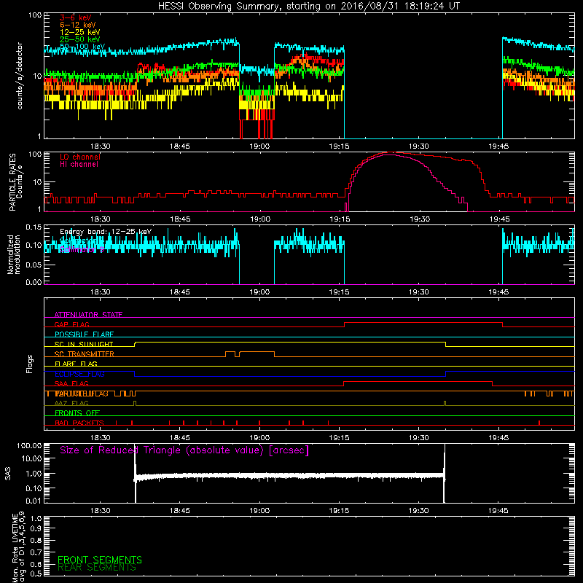Screen dimensions: 583x583
Task: Click the 18:30 tick under the top count-rate plot
Action: [101, 146]
